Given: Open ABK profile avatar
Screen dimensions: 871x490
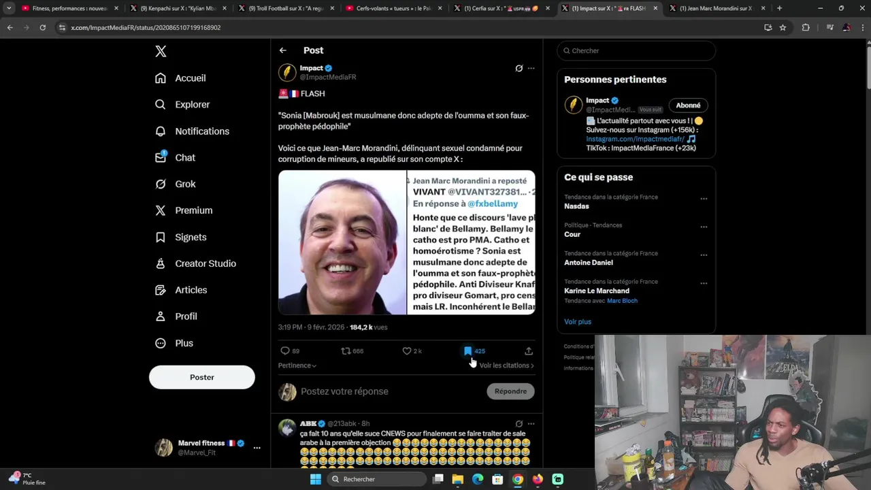Looking at the screenshot, I should tap(287, 427).
